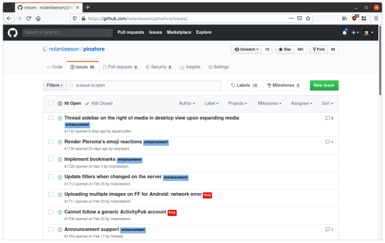Viewport: 385px width, 243px height.
Task: Open the Implement bookmarks issue
Action: 90,159
